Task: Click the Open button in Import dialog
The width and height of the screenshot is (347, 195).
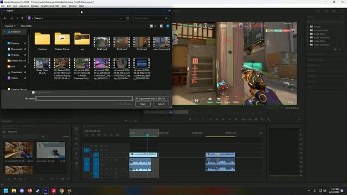Action: pos(143,104)
